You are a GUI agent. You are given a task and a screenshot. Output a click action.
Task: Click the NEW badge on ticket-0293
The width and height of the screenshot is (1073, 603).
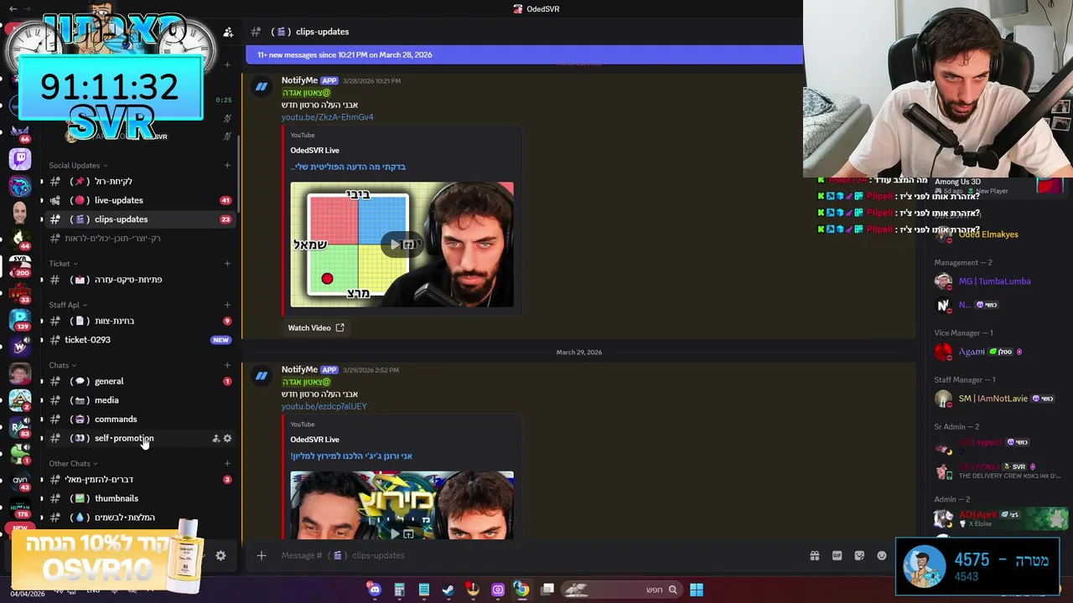pos(220,340)
